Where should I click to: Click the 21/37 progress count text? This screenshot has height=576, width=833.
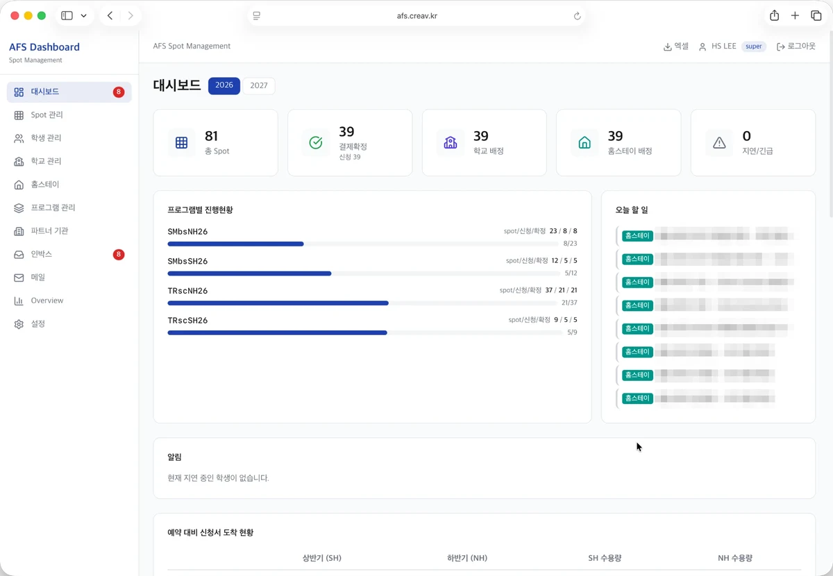(569, 303)
